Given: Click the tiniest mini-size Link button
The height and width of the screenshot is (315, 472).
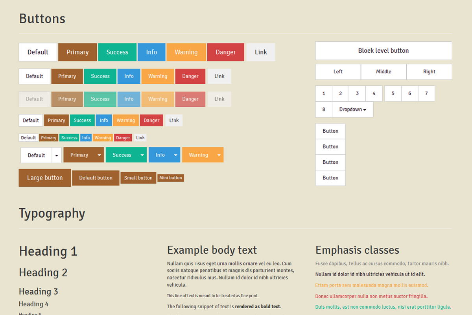Looking at the screenshot, I should pos(140,138).
